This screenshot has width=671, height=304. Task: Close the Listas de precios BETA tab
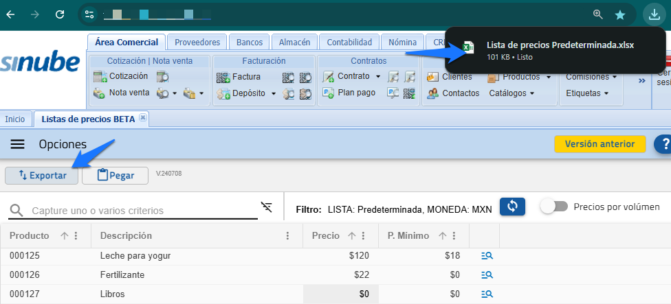point(143,118)
